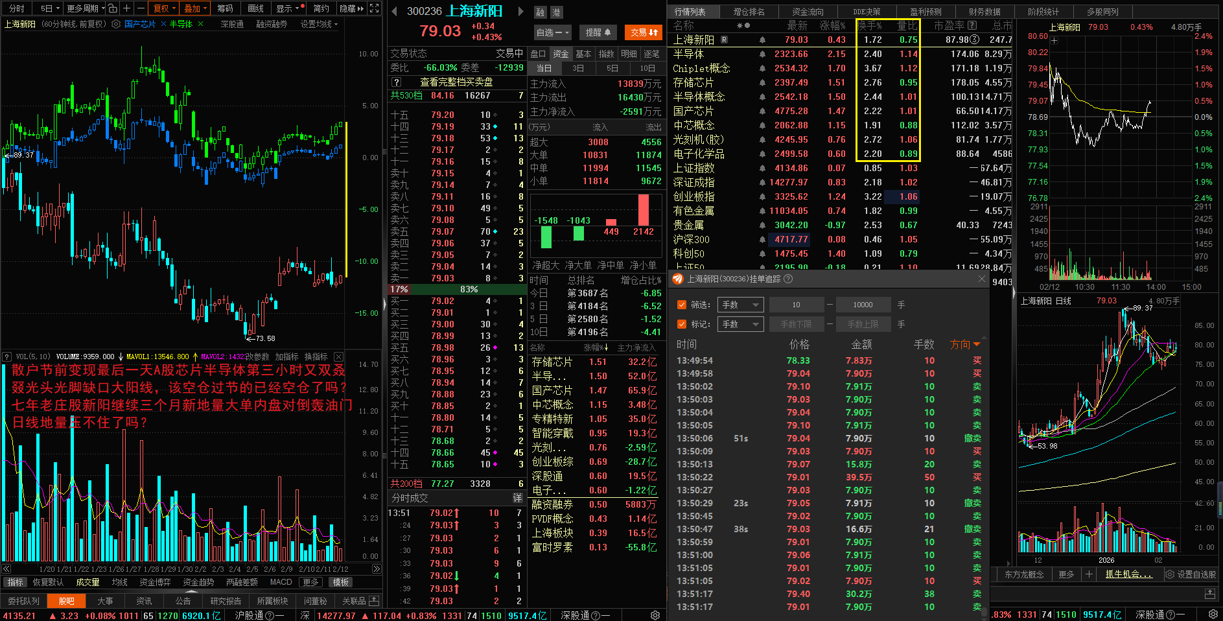1223x621 pixels.
Task: Click the export icon above bottom-right status bar
Action: (1209, 594)
